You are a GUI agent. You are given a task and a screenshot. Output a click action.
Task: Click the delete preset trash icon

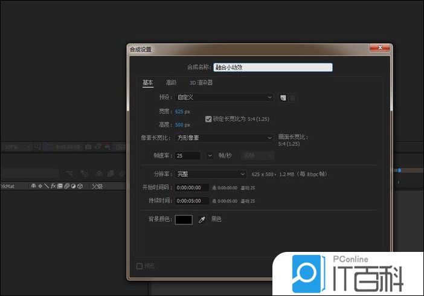293,98
